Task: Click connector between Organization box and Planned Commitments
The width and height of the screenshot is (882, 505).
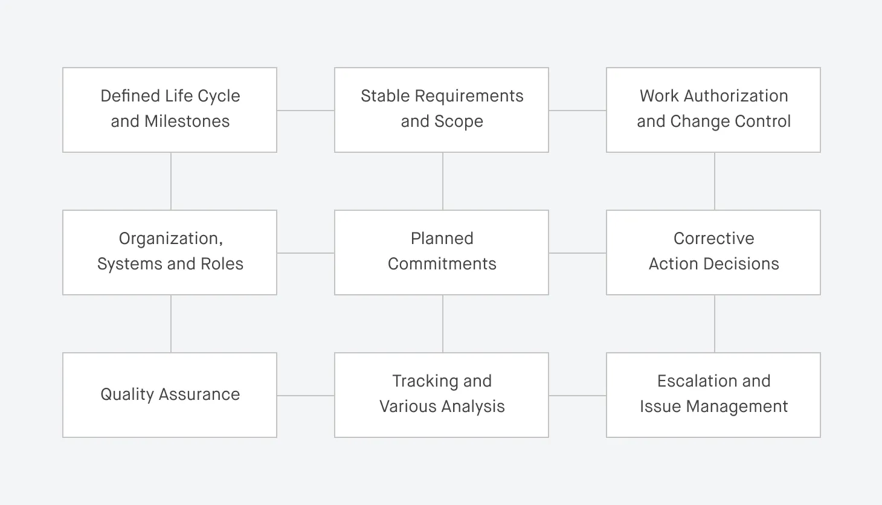Action: click(306, 253)
